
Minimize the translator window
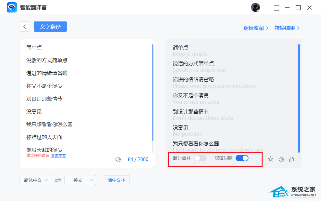[287, 8]
